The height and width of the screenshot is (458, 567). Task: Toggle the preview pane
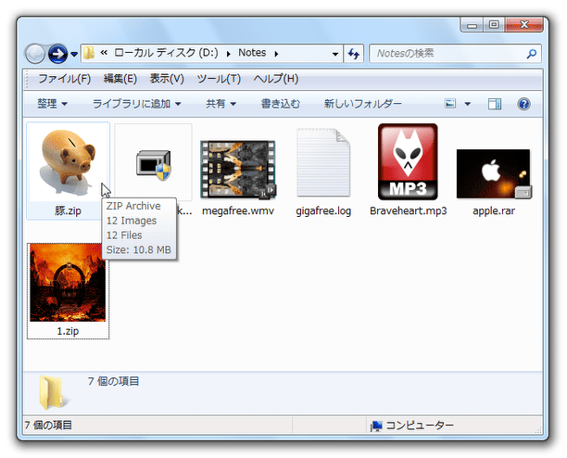[x=495, y=104]
